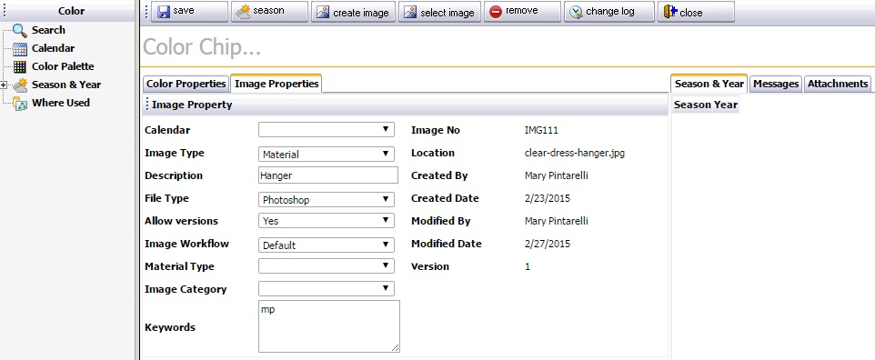Screen dimensions: 875x360
Task: Click the Season & Year sidebar icon
Action: pos(19,85)
